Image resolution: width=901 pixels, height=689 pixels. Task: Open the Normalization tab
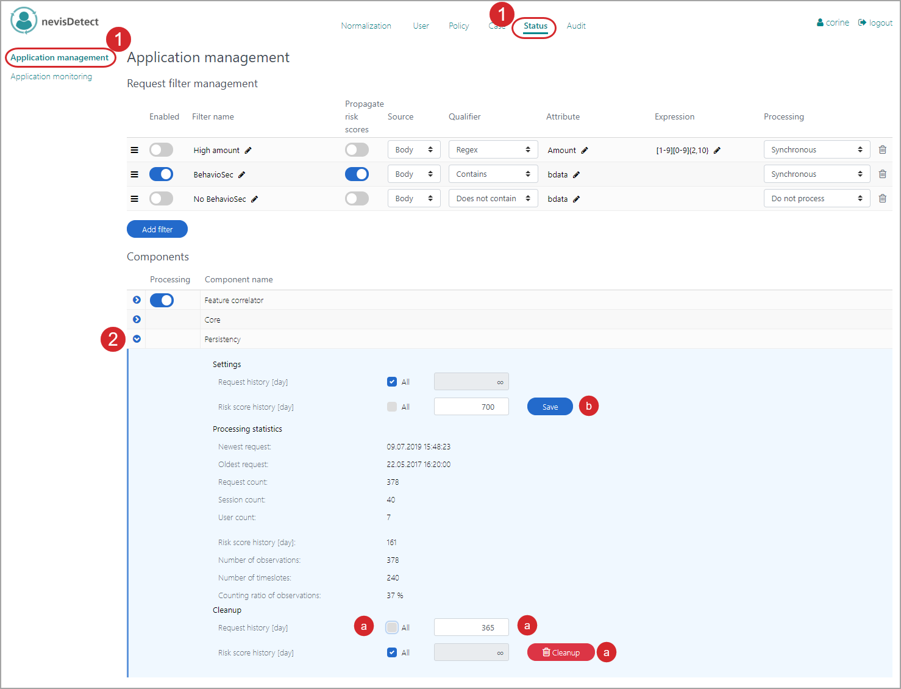click(x=366, y=26)
